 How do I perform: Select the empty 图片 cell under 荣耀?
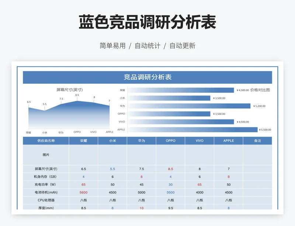[84, 155]
